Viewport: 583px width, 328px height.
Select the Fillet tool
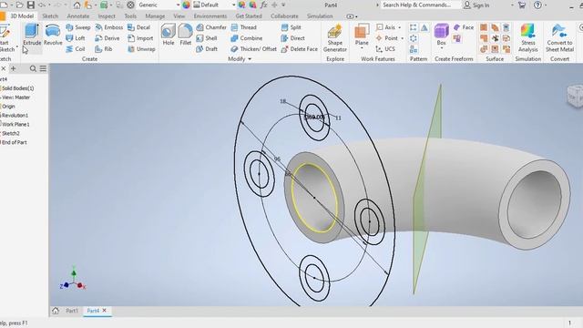(x=185, y=35)
